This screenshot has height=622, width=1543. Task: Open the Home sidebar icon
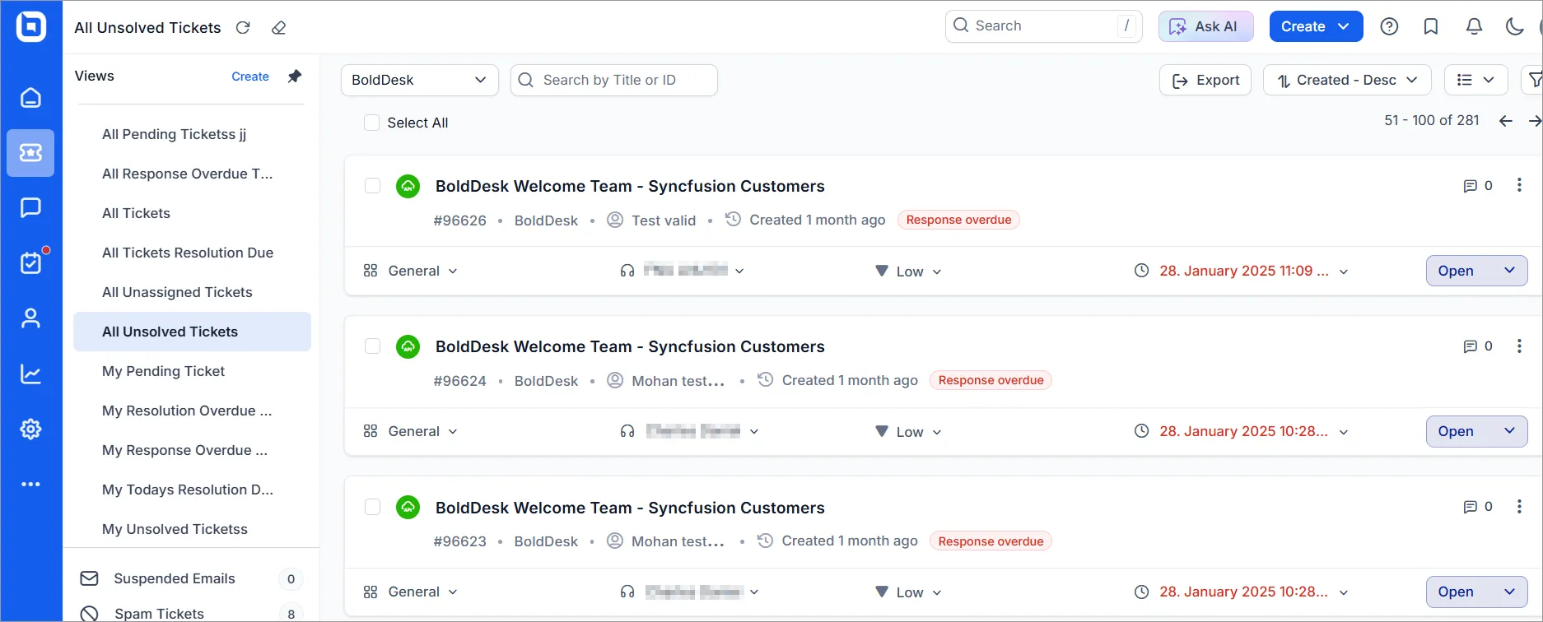pyautogui.click(x=30, y=98)
